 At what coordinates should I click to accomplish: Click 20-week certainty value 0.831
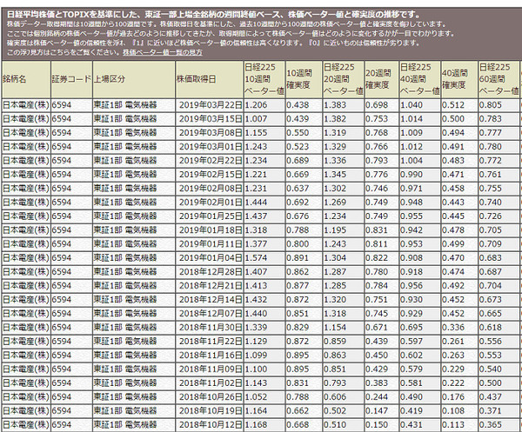pyautogui.click(x=382, y=230)
